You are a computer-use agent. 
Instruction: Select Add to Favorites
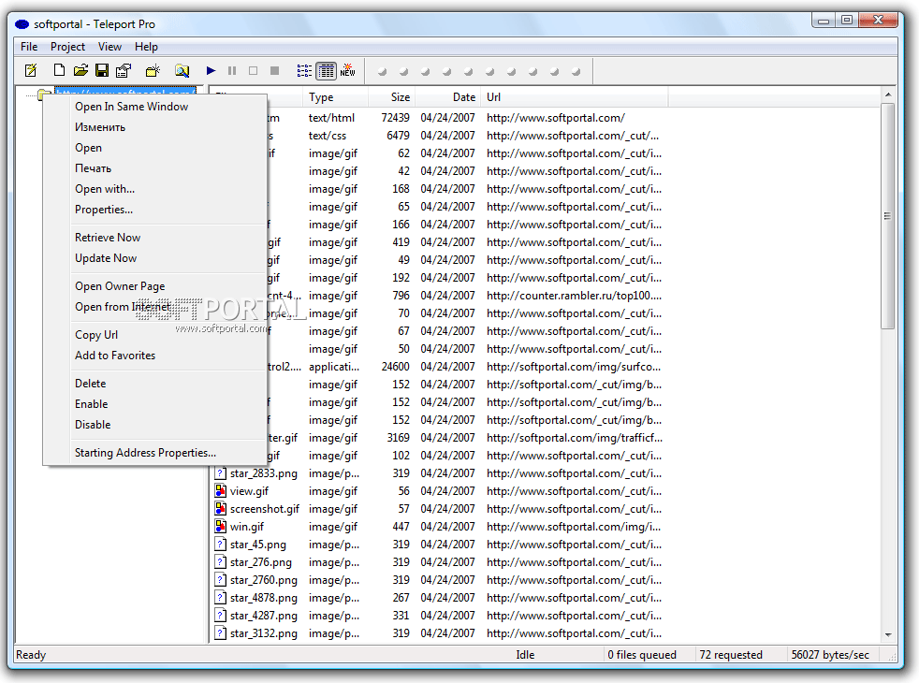pos(155,355)
